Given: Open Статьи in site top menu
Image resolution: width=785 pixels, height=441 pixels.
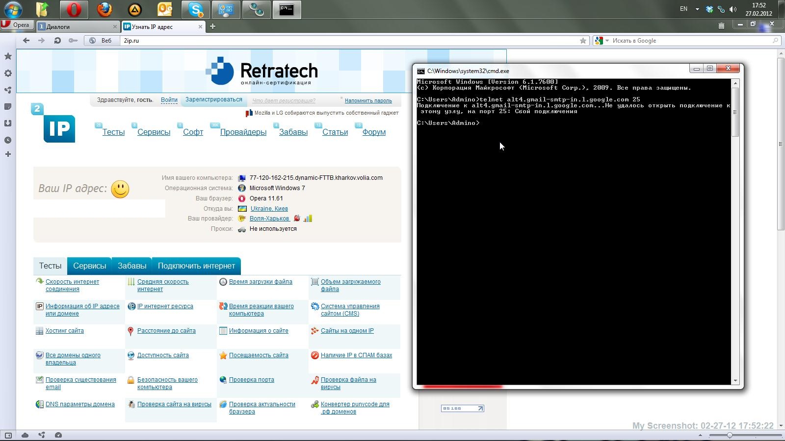Looking at the screenshot, I should pyautogui.click(x=335, y=132).
